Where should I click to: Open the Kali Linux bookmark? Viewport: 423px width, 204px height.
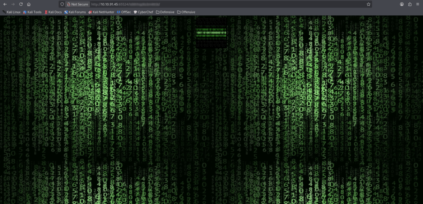pos(12,12)
